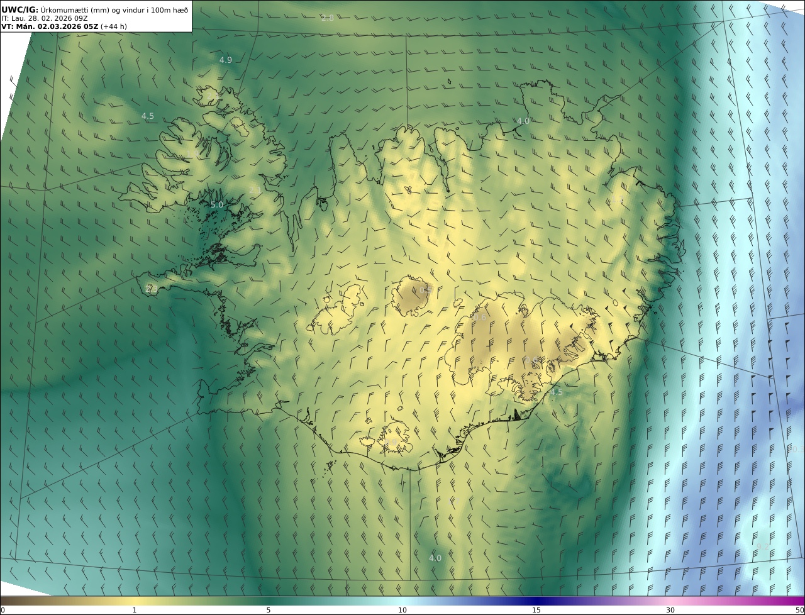Click the '9.2' value label in the light blue area

click(x=763, y=546)
